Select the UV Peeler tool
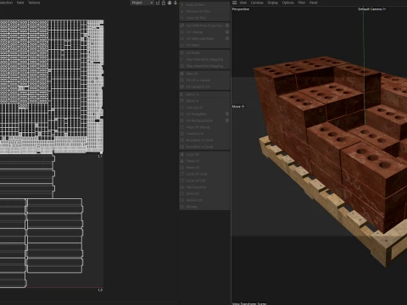Viewport: 407px width, 305px height. 204,53
